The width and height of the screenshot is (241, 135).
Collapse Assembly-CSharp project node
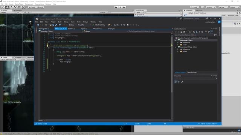point(176,40)
